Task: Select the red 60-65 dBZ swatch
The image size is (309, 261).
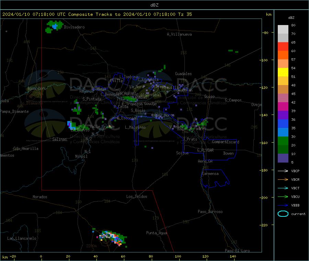Action: coord(283,46)
